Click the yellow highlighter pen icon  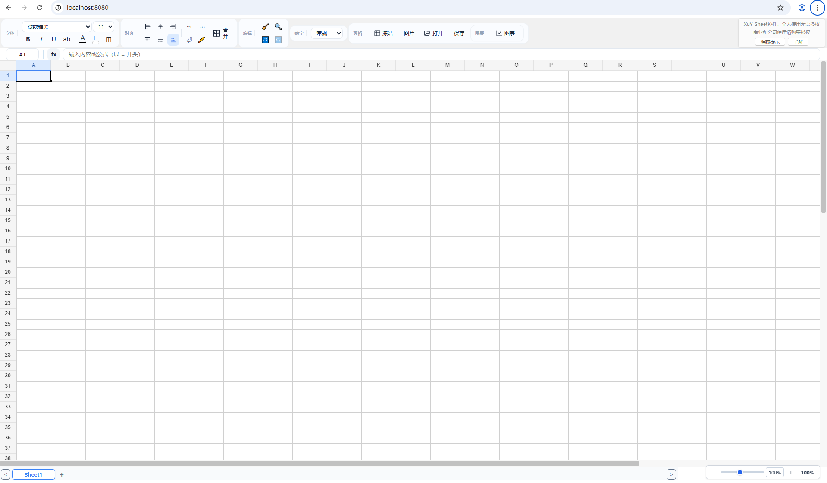pyautogui.click(x=201, y=40)
